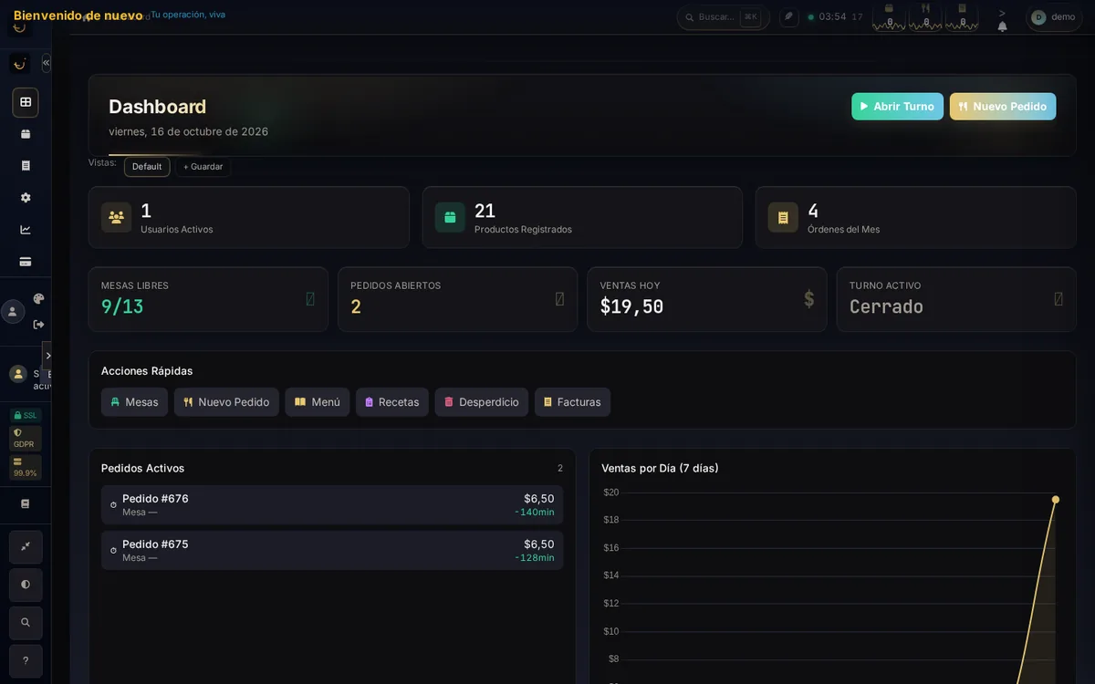The width and height of the screenshot is (1095, 684).
Task: Open Menú quick action
Action: [318, 402]
